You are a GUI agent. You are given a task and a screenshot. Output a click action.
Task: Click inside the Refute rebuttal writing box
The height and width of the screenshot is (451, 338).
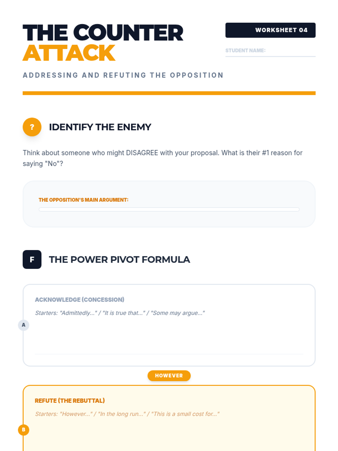click(x=169, y=434)
